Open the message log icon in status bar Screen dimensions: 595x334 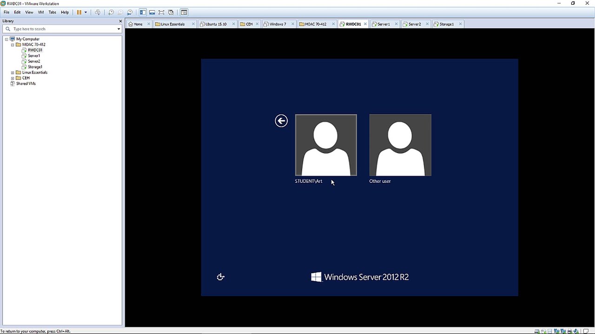[586, 331]
